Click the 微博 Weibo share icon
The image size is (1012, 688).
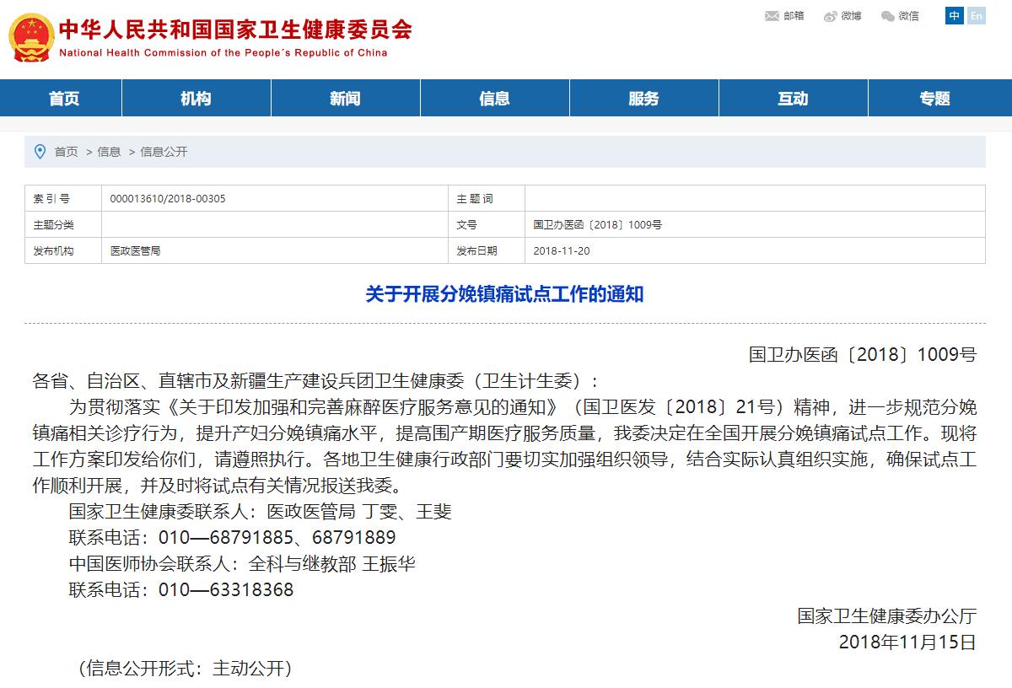(843, 15)
